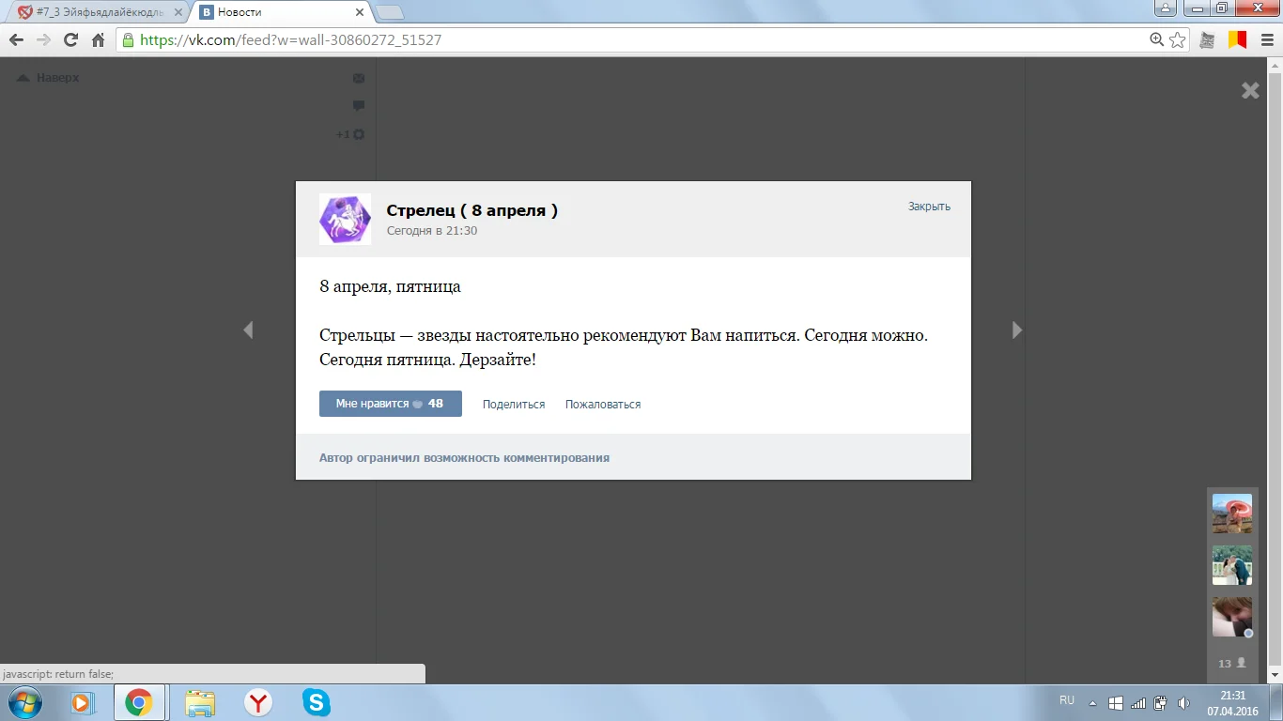Open the VK messages envelope icon

coord(358,78)
